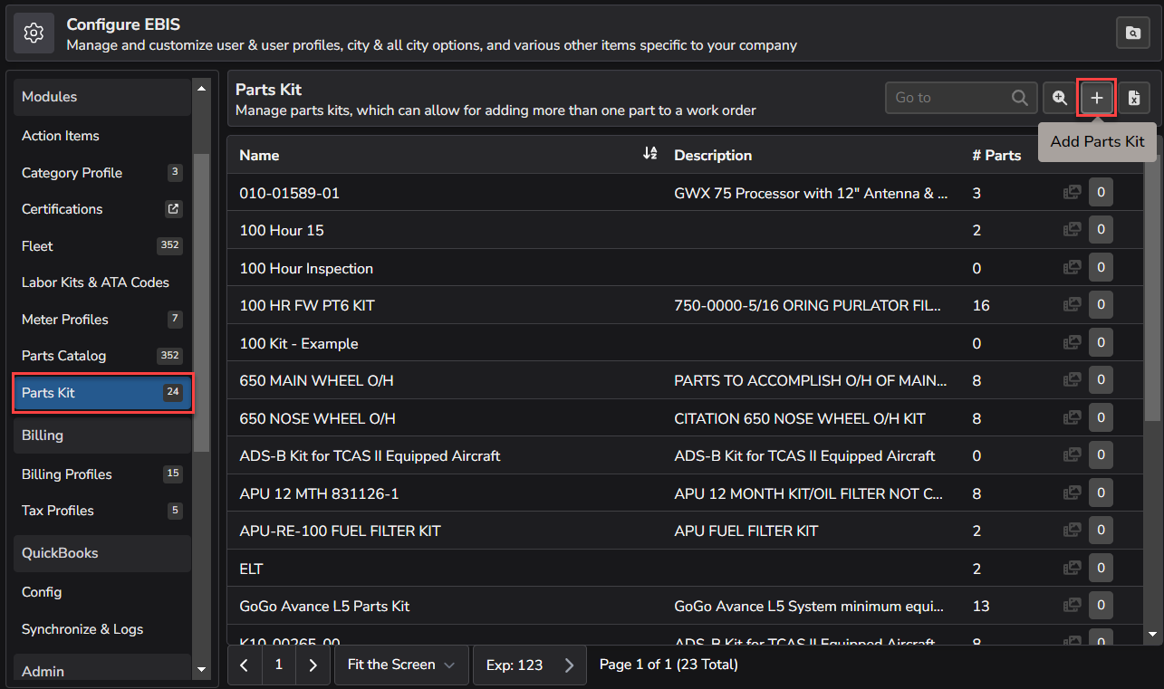Image resolution: width=1164 pixels, height=689 pixels.
Task: Toggle the sort icon on the Name column
Action: coord(650,154)
